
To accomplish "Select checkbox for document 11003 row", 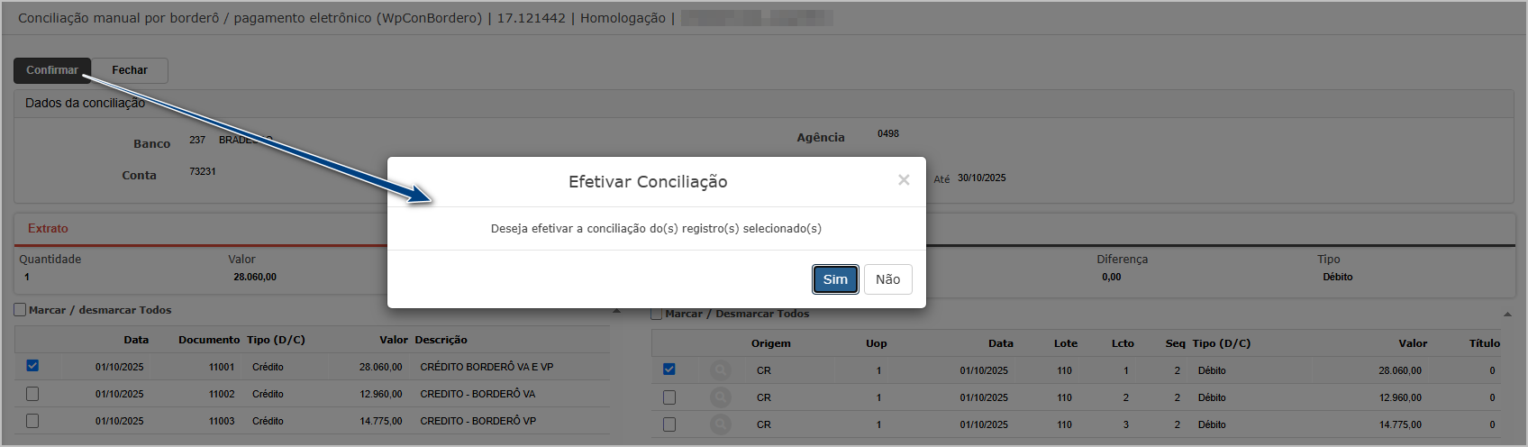I will (32, 421).
